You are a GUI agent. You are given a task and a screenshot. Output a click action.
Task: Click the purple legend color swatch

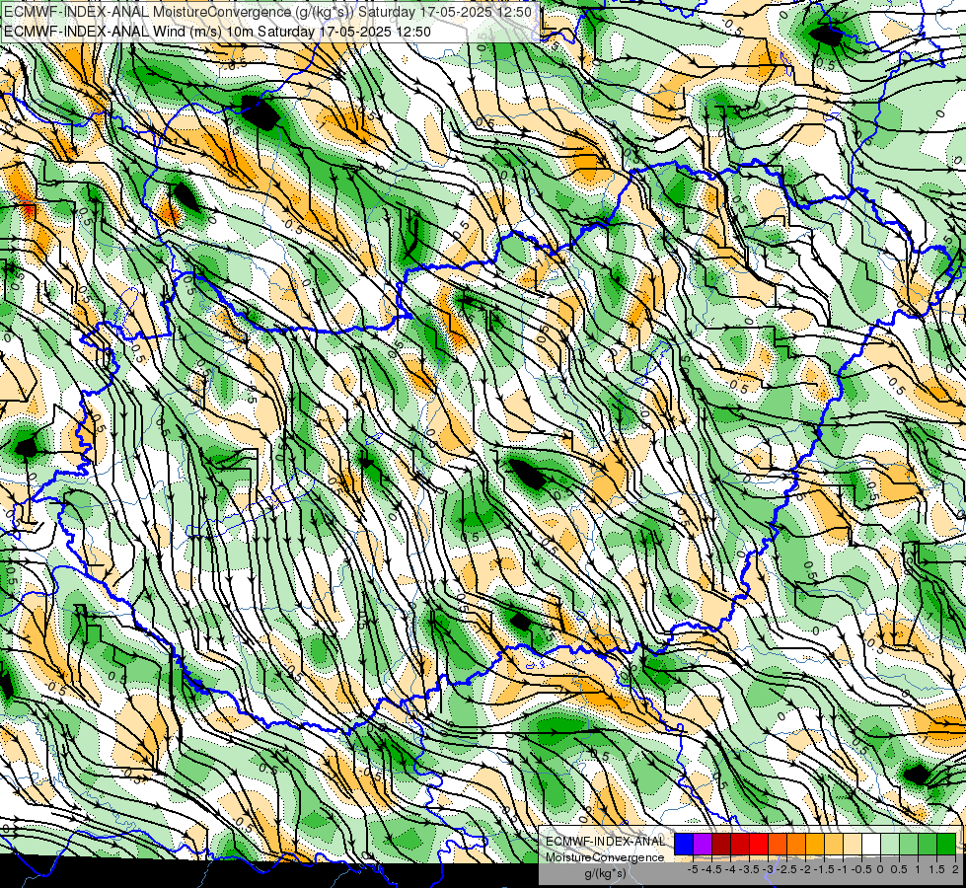click(x=703, y=845)
